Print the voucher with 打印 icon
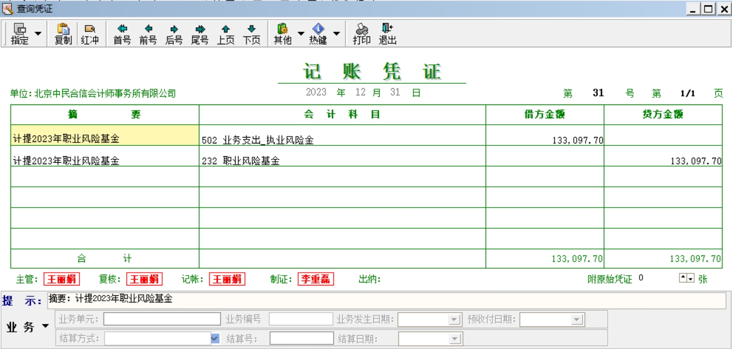Viewport: 732px width, 349px height. point(362,34)
